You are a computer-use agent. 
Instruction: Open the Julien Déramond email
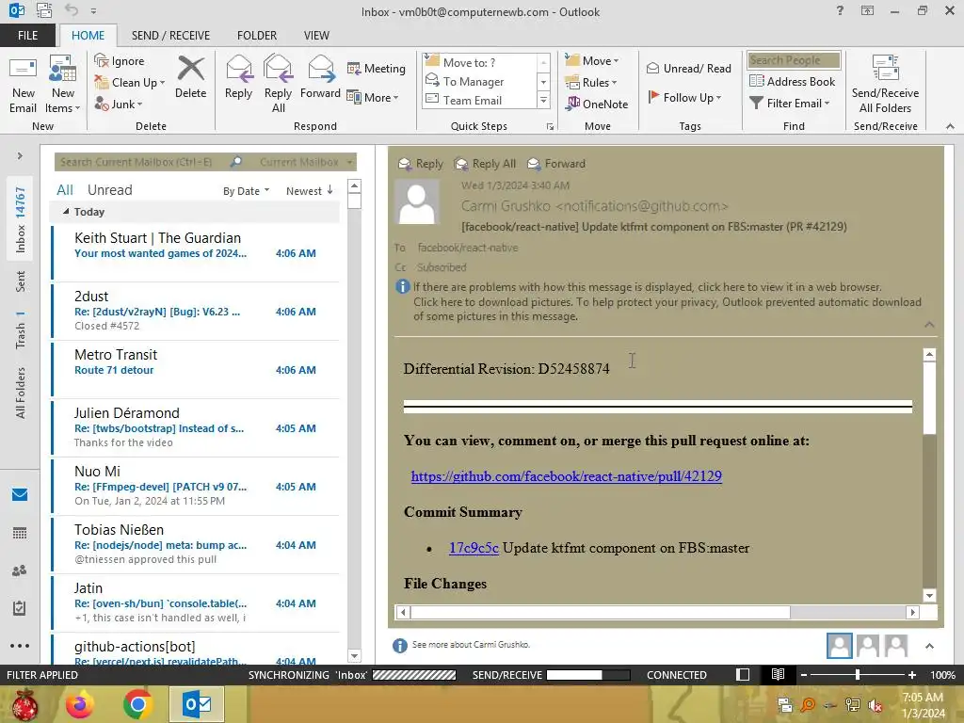point(196,427)
